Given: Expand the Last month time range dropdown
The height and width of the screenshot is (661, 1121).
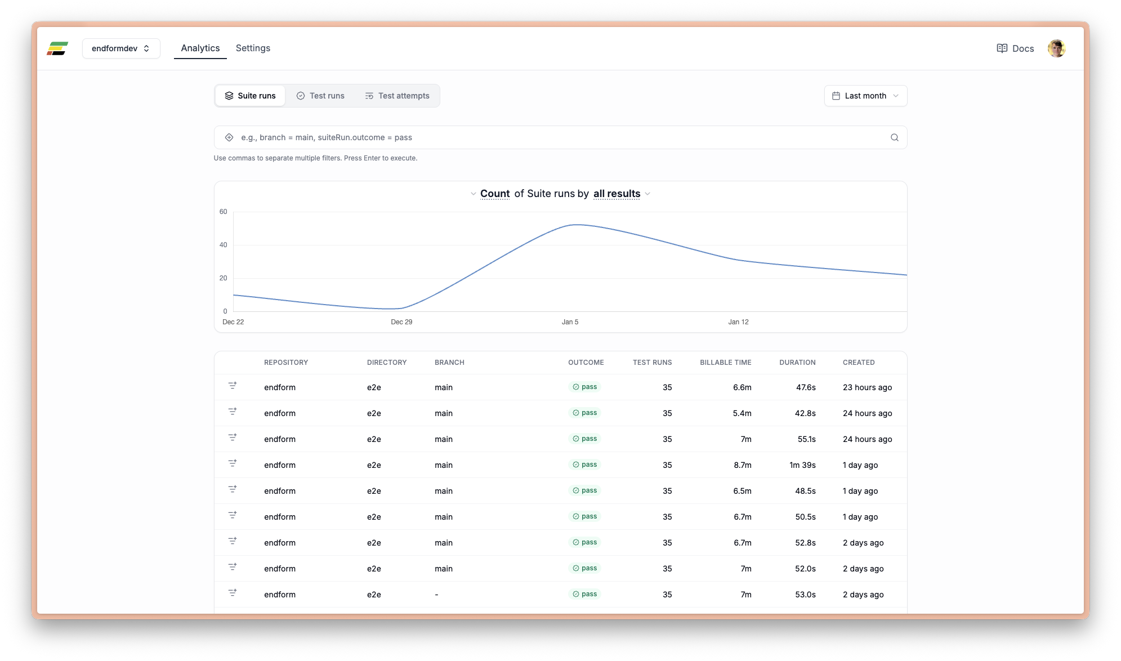Looking at the screenshot, I should (x=865, y=95).
